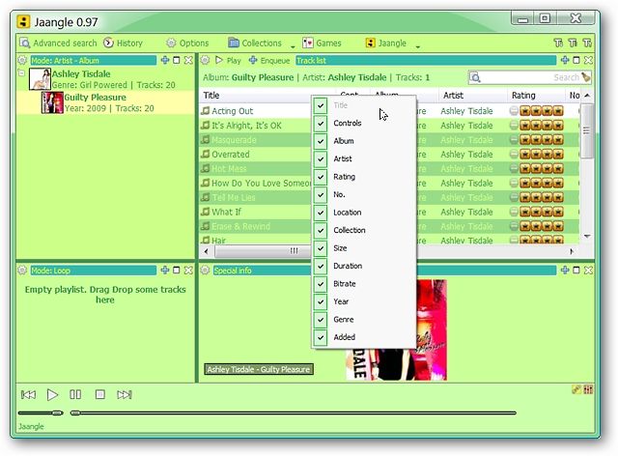Toggle Genre column in context menu
This screenshot has width=618, height=456.
363,320
